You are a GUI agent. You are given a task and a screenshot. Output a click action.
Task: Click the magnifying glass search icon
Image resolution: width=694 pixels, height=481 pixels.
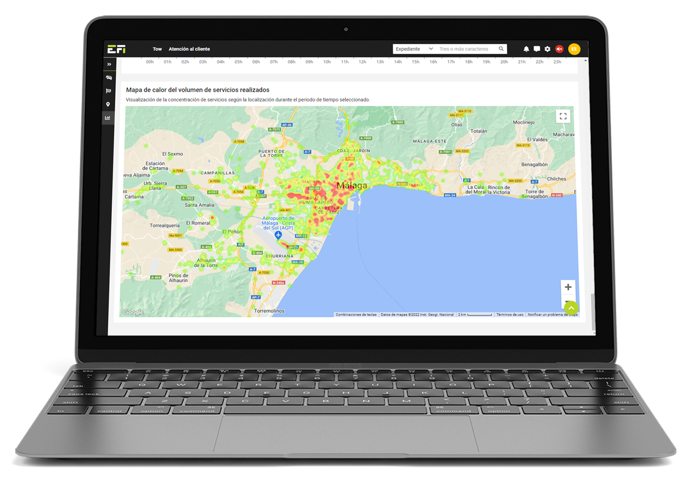(501, 49)
